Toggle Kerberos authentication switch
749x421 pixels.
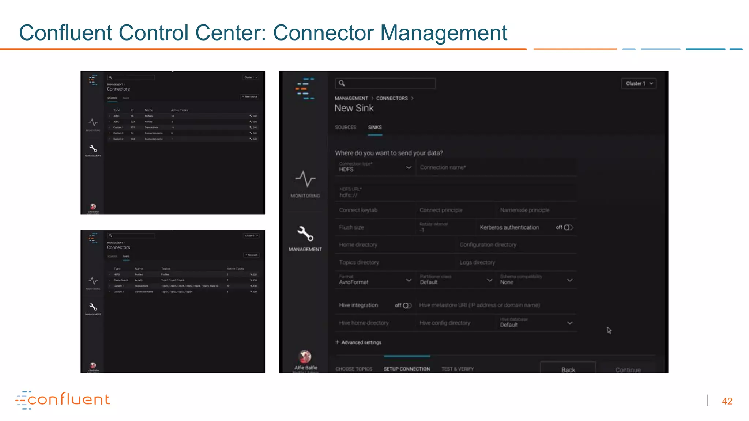[x=568, y=227]
